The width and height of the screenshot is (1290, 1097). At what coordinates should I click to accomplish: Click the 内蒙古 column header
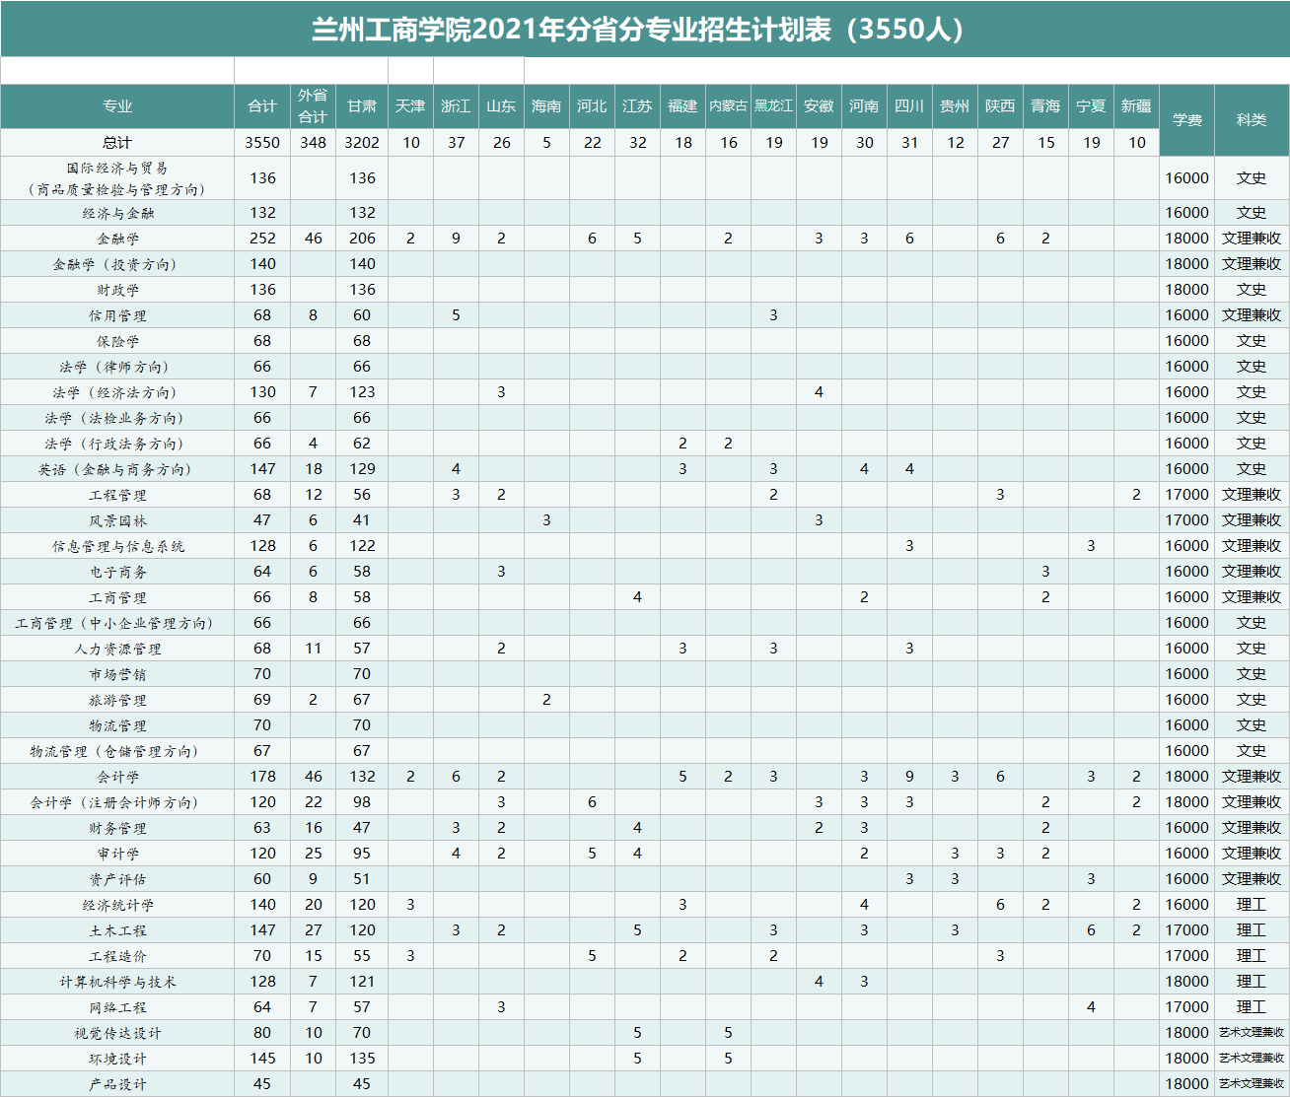click(728, 106)
